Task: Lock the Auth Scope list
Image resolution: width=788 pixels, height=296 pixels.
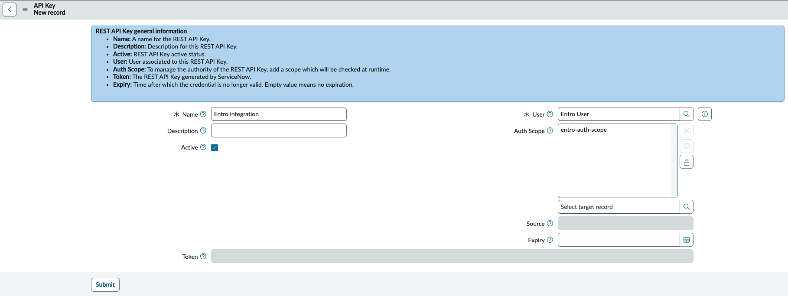Action: pos(687,162)
